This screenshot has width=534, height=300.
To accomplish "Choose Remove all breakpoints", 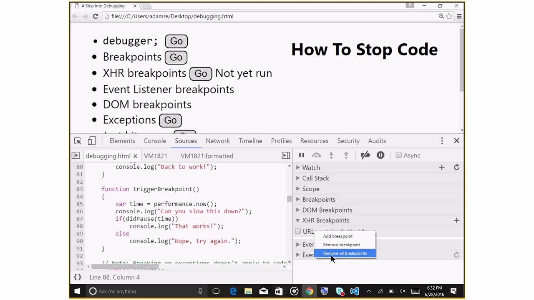I will (345, 253).
